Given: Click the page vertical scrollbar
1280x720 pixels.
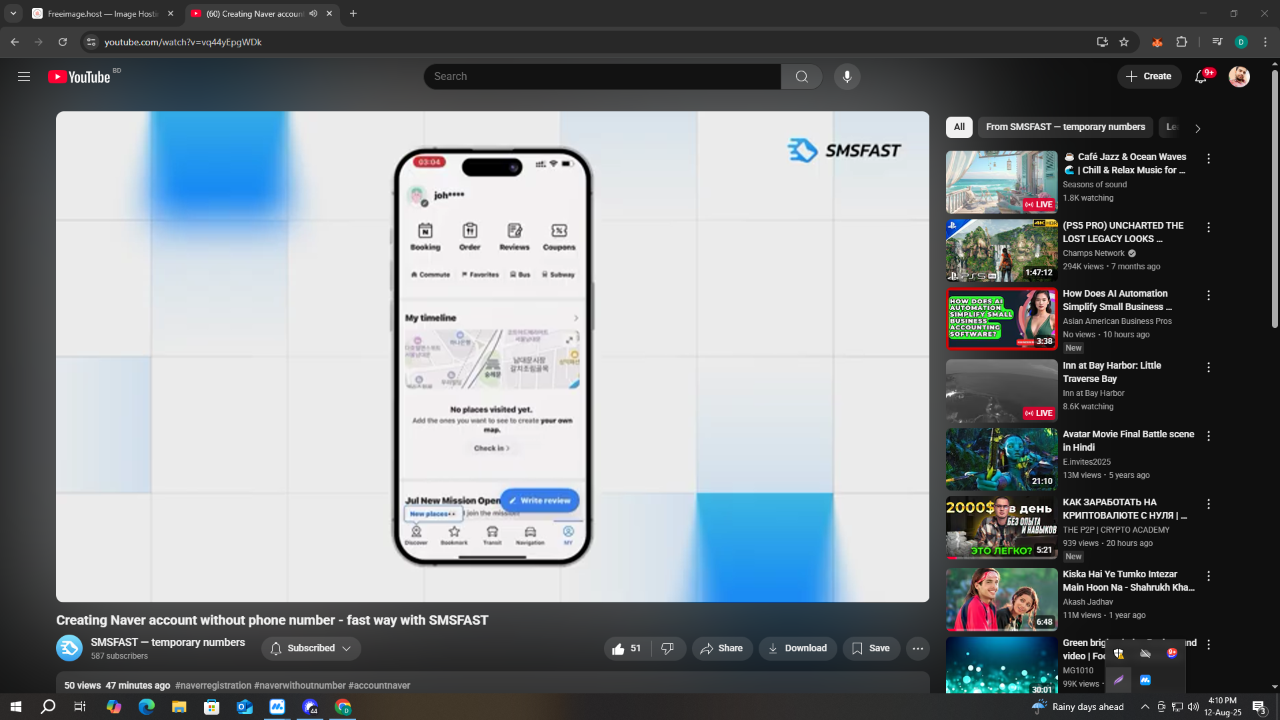Looking at the screenshot, I should [1275, 200].
